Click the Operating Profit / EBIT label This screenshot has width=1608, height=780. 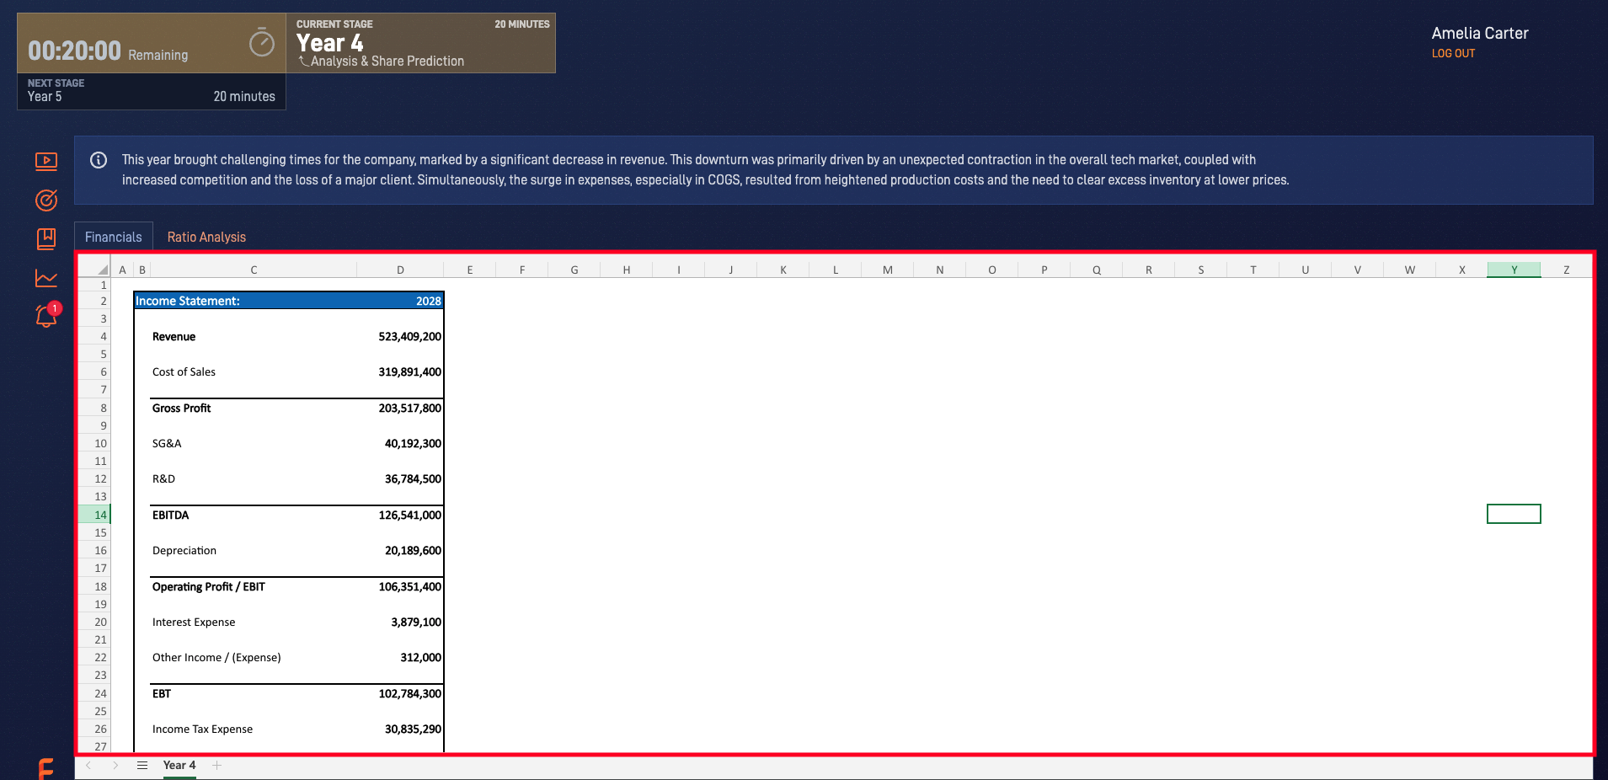click(209, 587)
